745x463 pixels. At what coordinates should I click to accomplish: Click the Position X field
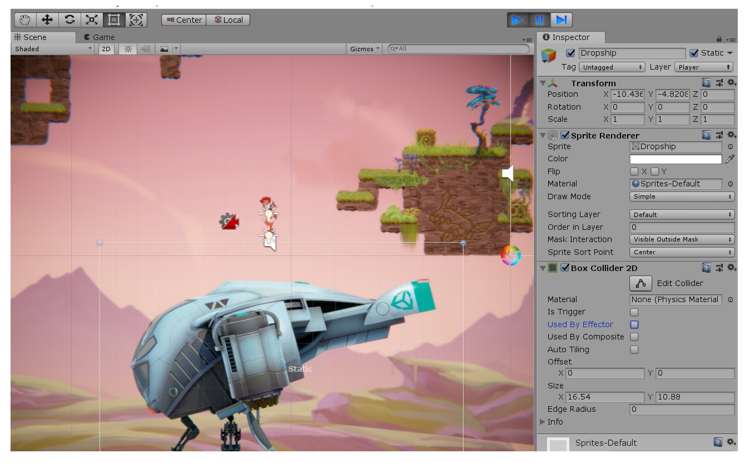tap(627, 94)
